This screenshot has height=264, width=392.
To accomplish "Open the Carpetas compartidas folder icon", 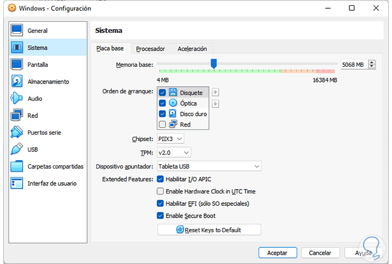I will point(17,166).
